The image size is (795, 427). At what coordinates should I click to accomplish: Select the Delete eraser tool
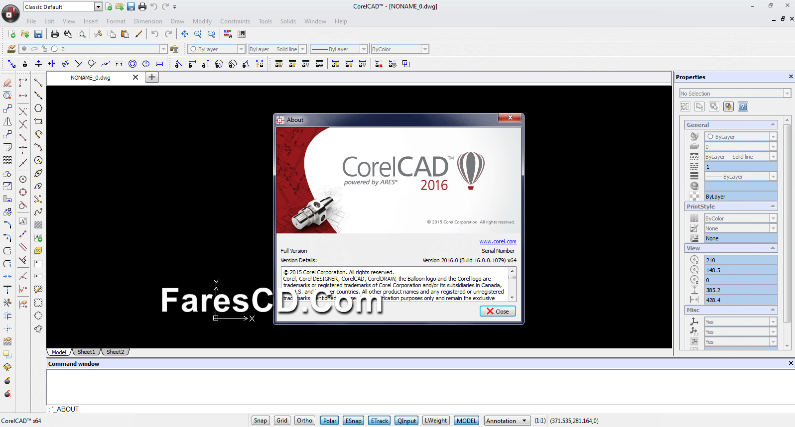point(7,83)
